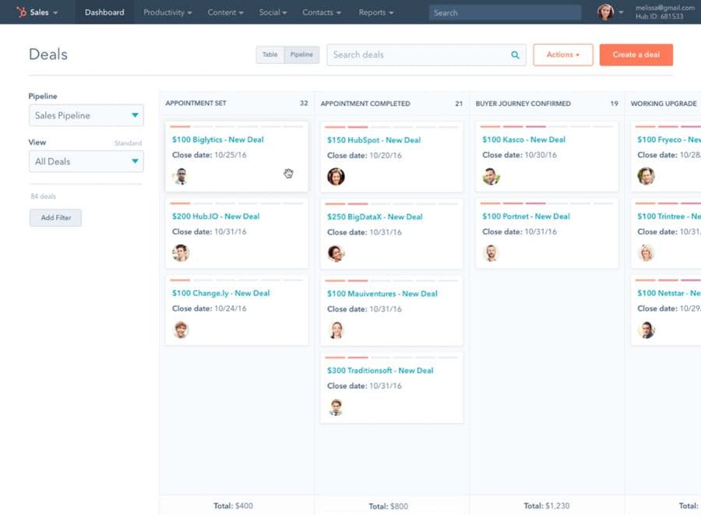Switch to Pipeline view toggle
Image resolution: width=701 pixels, height=515 pixels.
point(301,55)
